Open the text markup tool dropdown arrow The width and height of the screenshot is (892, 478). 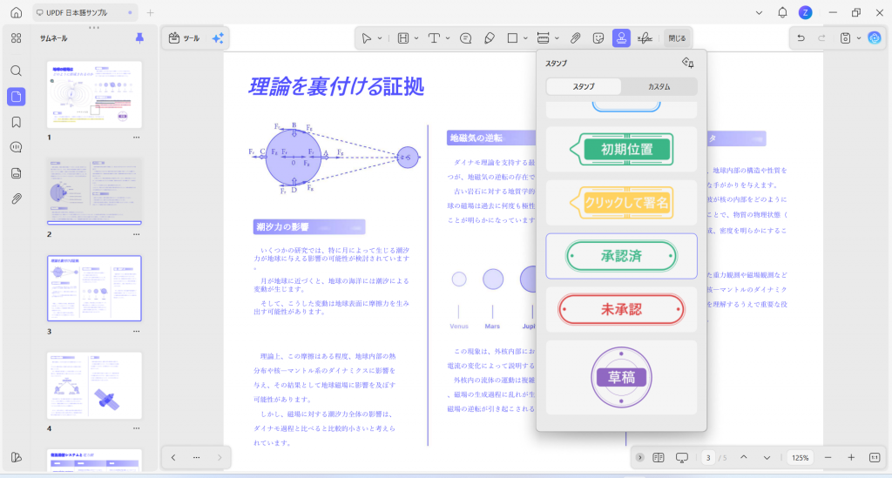click(x=416, y=38)
